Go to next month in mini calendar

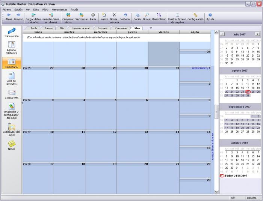click(257, 34)
